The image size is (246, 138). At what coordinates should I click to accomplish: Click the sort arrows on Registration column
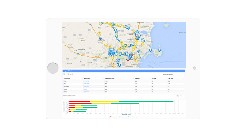(x=103, y=79)
